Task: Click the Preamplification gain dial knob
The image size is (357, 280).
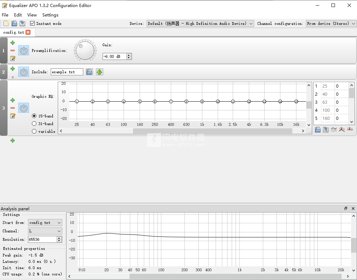Action: click(85, 50)
